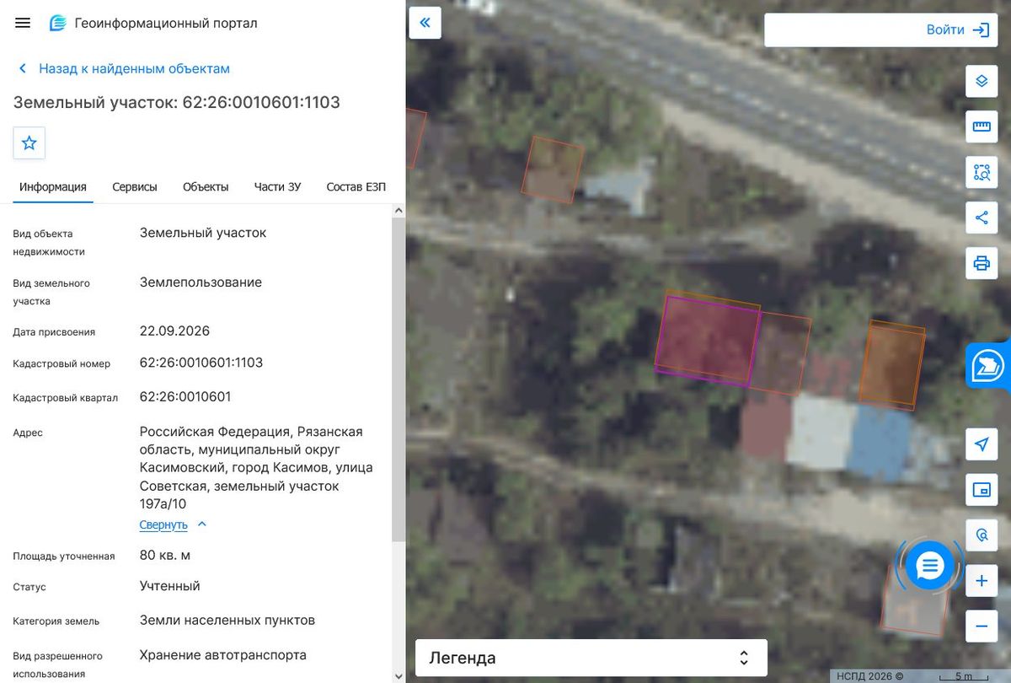
Task: Zoom out on the map
Action: (982, 627)
